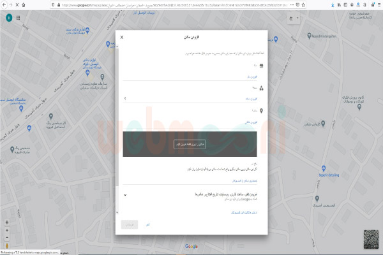The image size is (383, 255).
Task: Click the address input field
Action: click(x=191, y=117)
